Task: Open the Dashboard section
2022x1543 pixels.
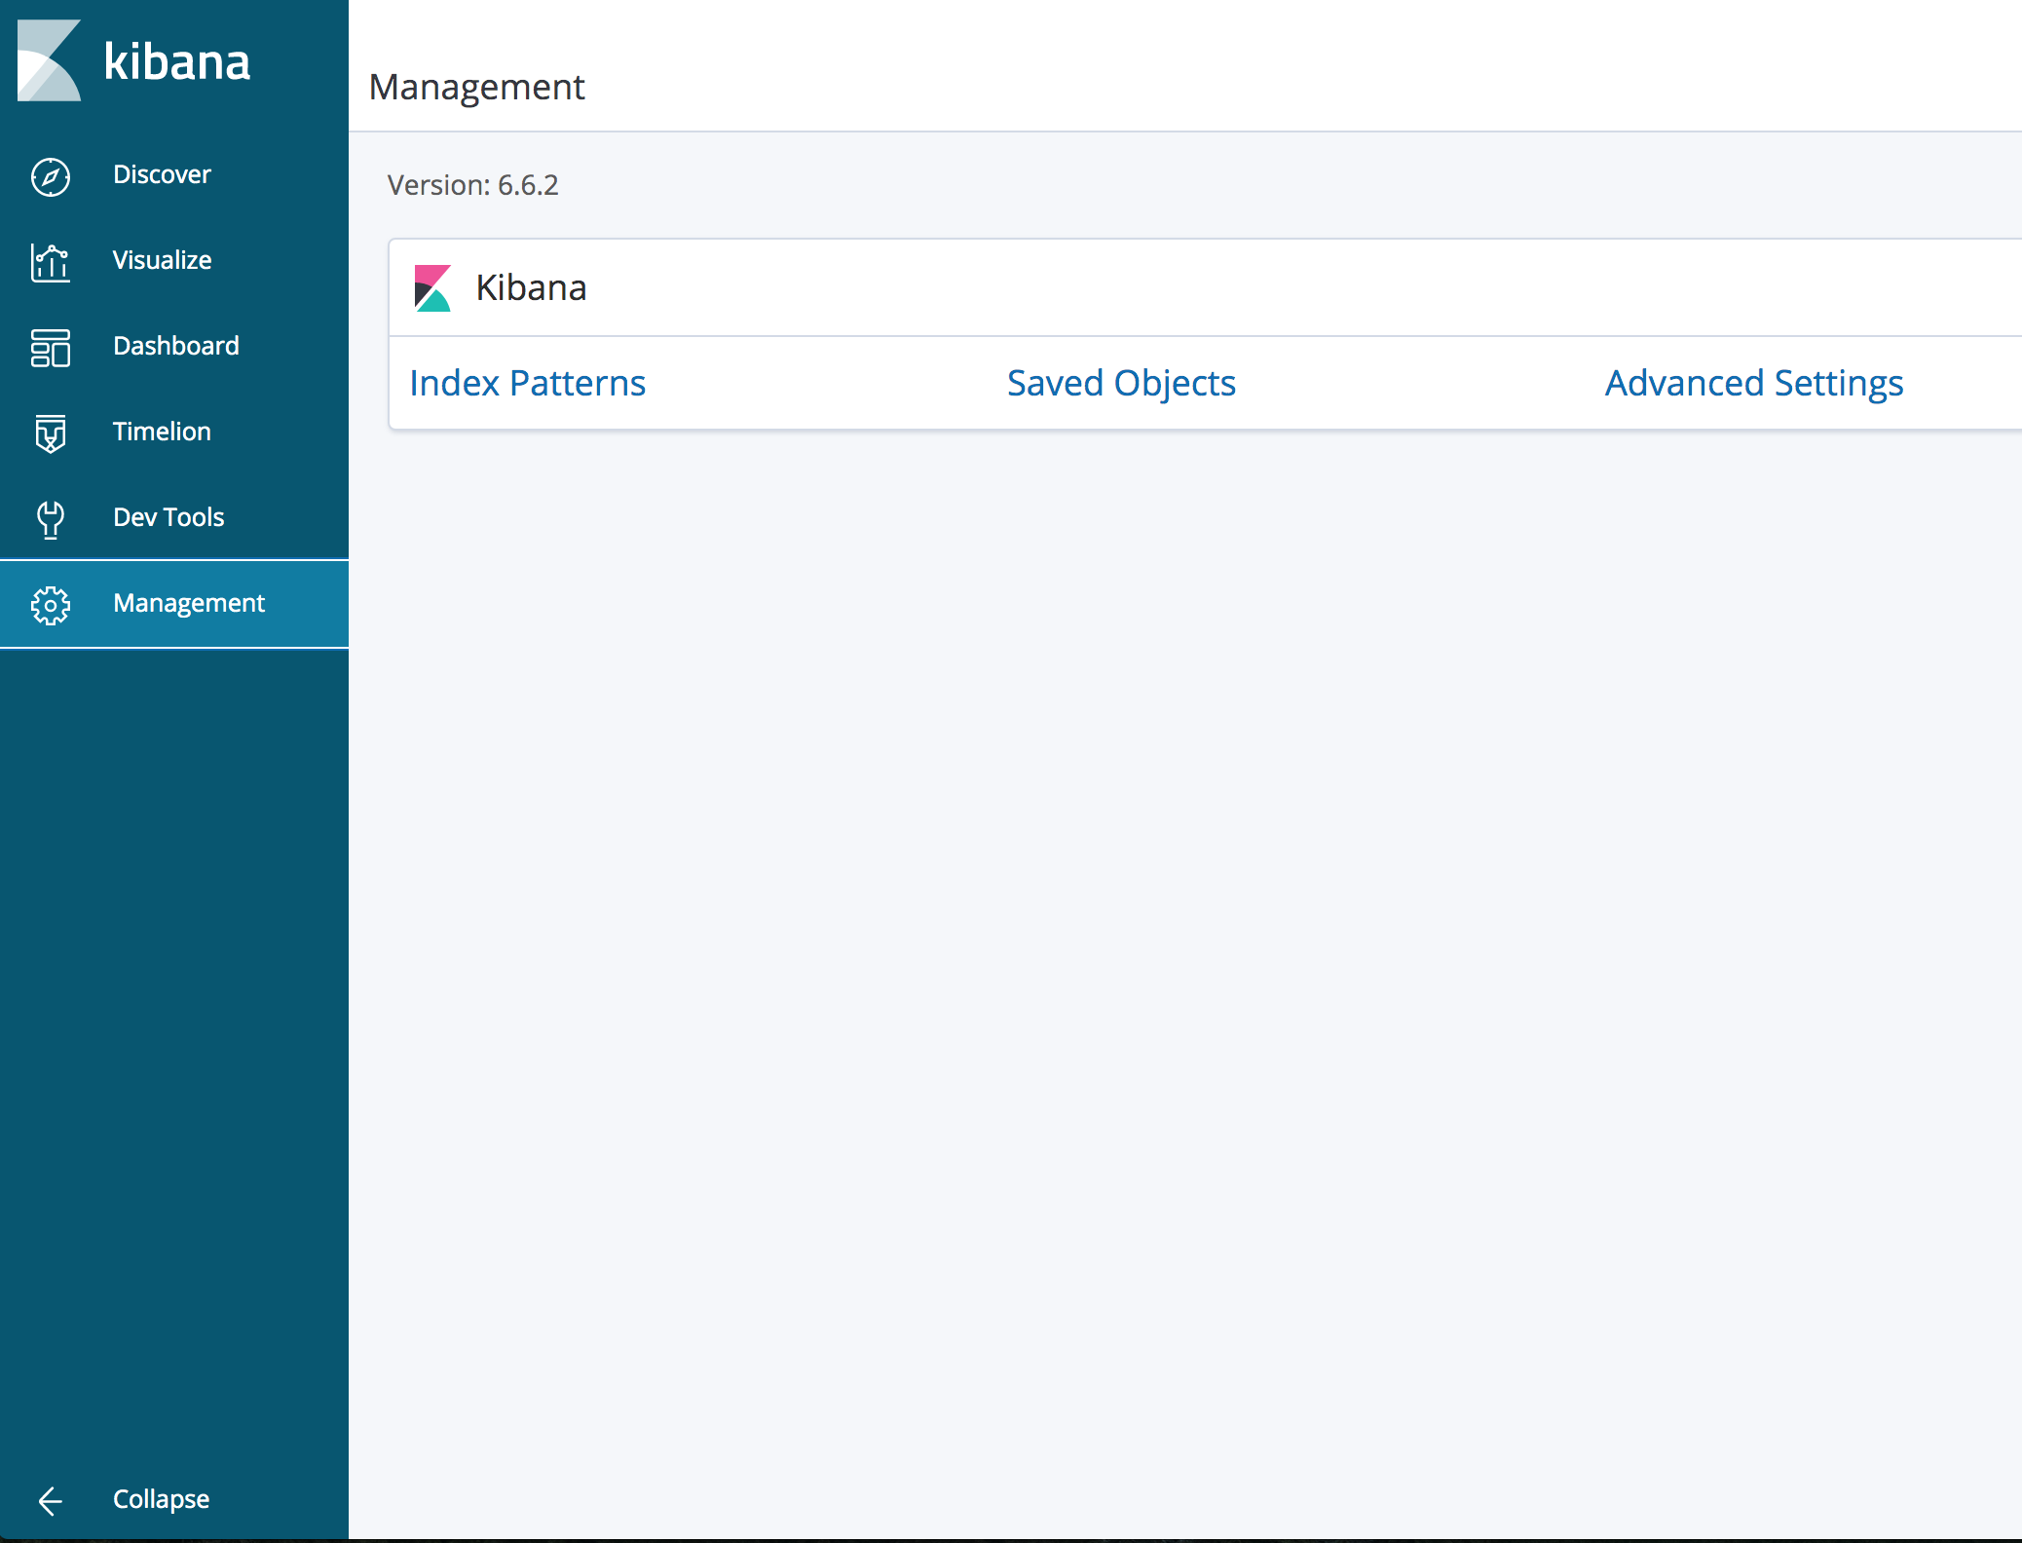Action: click(x=175, y=346)
